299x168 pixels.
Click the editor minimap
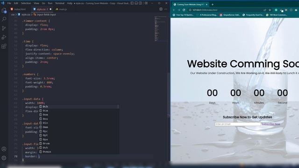(x=161, y=28)
